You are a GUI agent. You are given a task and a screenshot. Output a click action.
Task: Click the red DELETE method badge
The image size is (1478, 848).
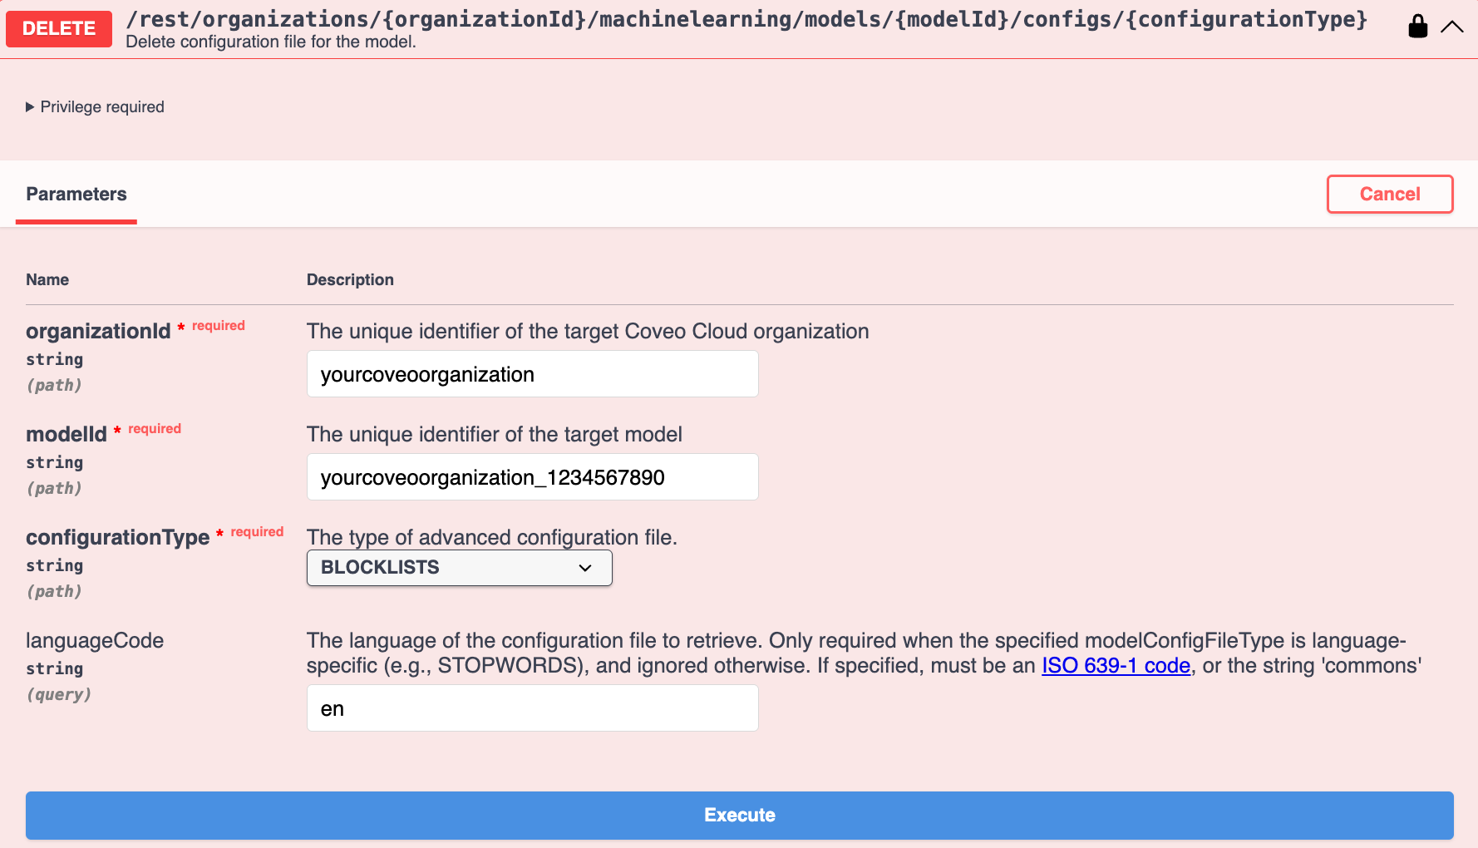pos(58,28)
